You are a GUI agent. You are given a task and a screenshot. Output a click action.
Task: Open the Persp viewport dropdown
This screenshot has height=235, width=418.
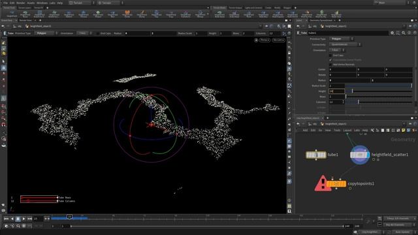[x=265, y=40]
